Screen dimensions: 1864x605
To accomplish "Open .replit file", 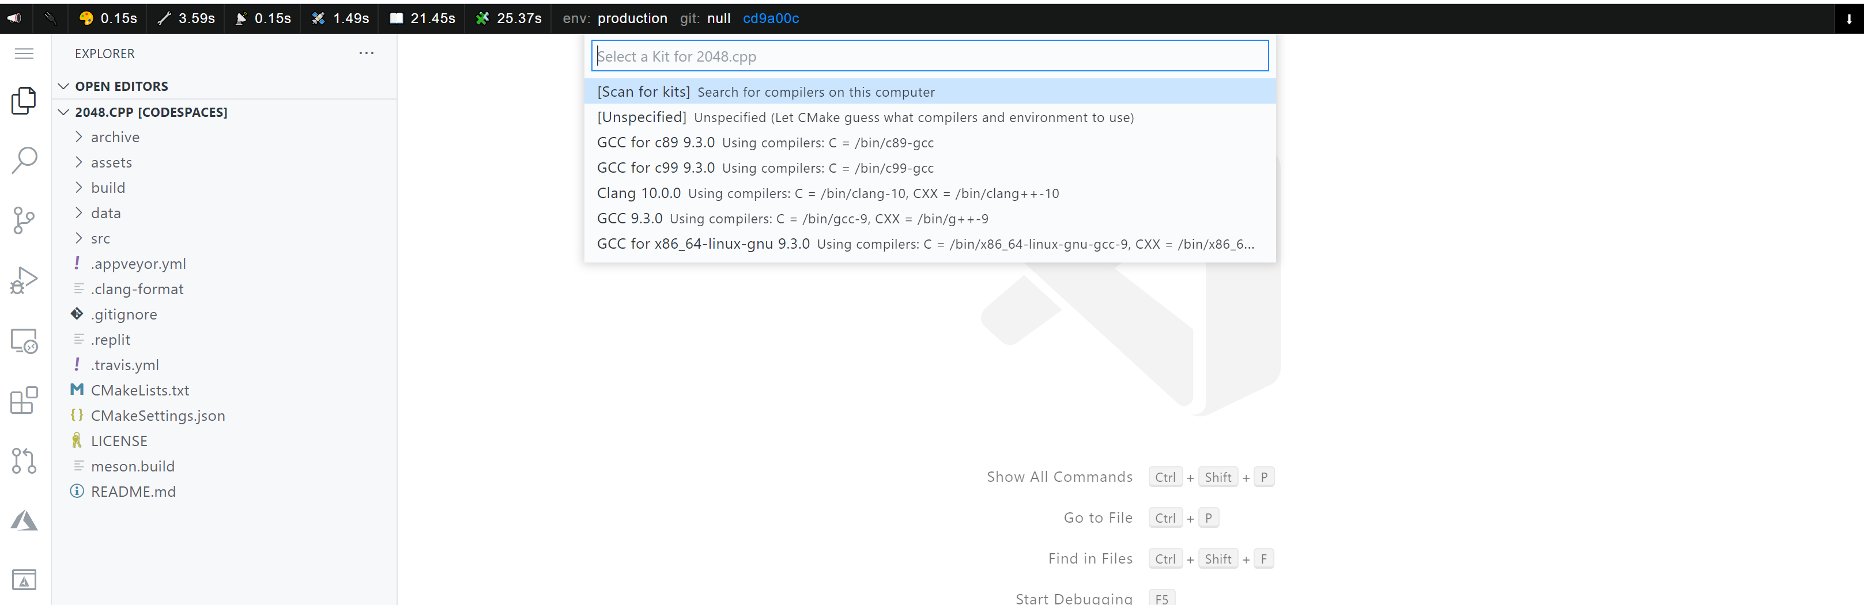I will [224, 340].
